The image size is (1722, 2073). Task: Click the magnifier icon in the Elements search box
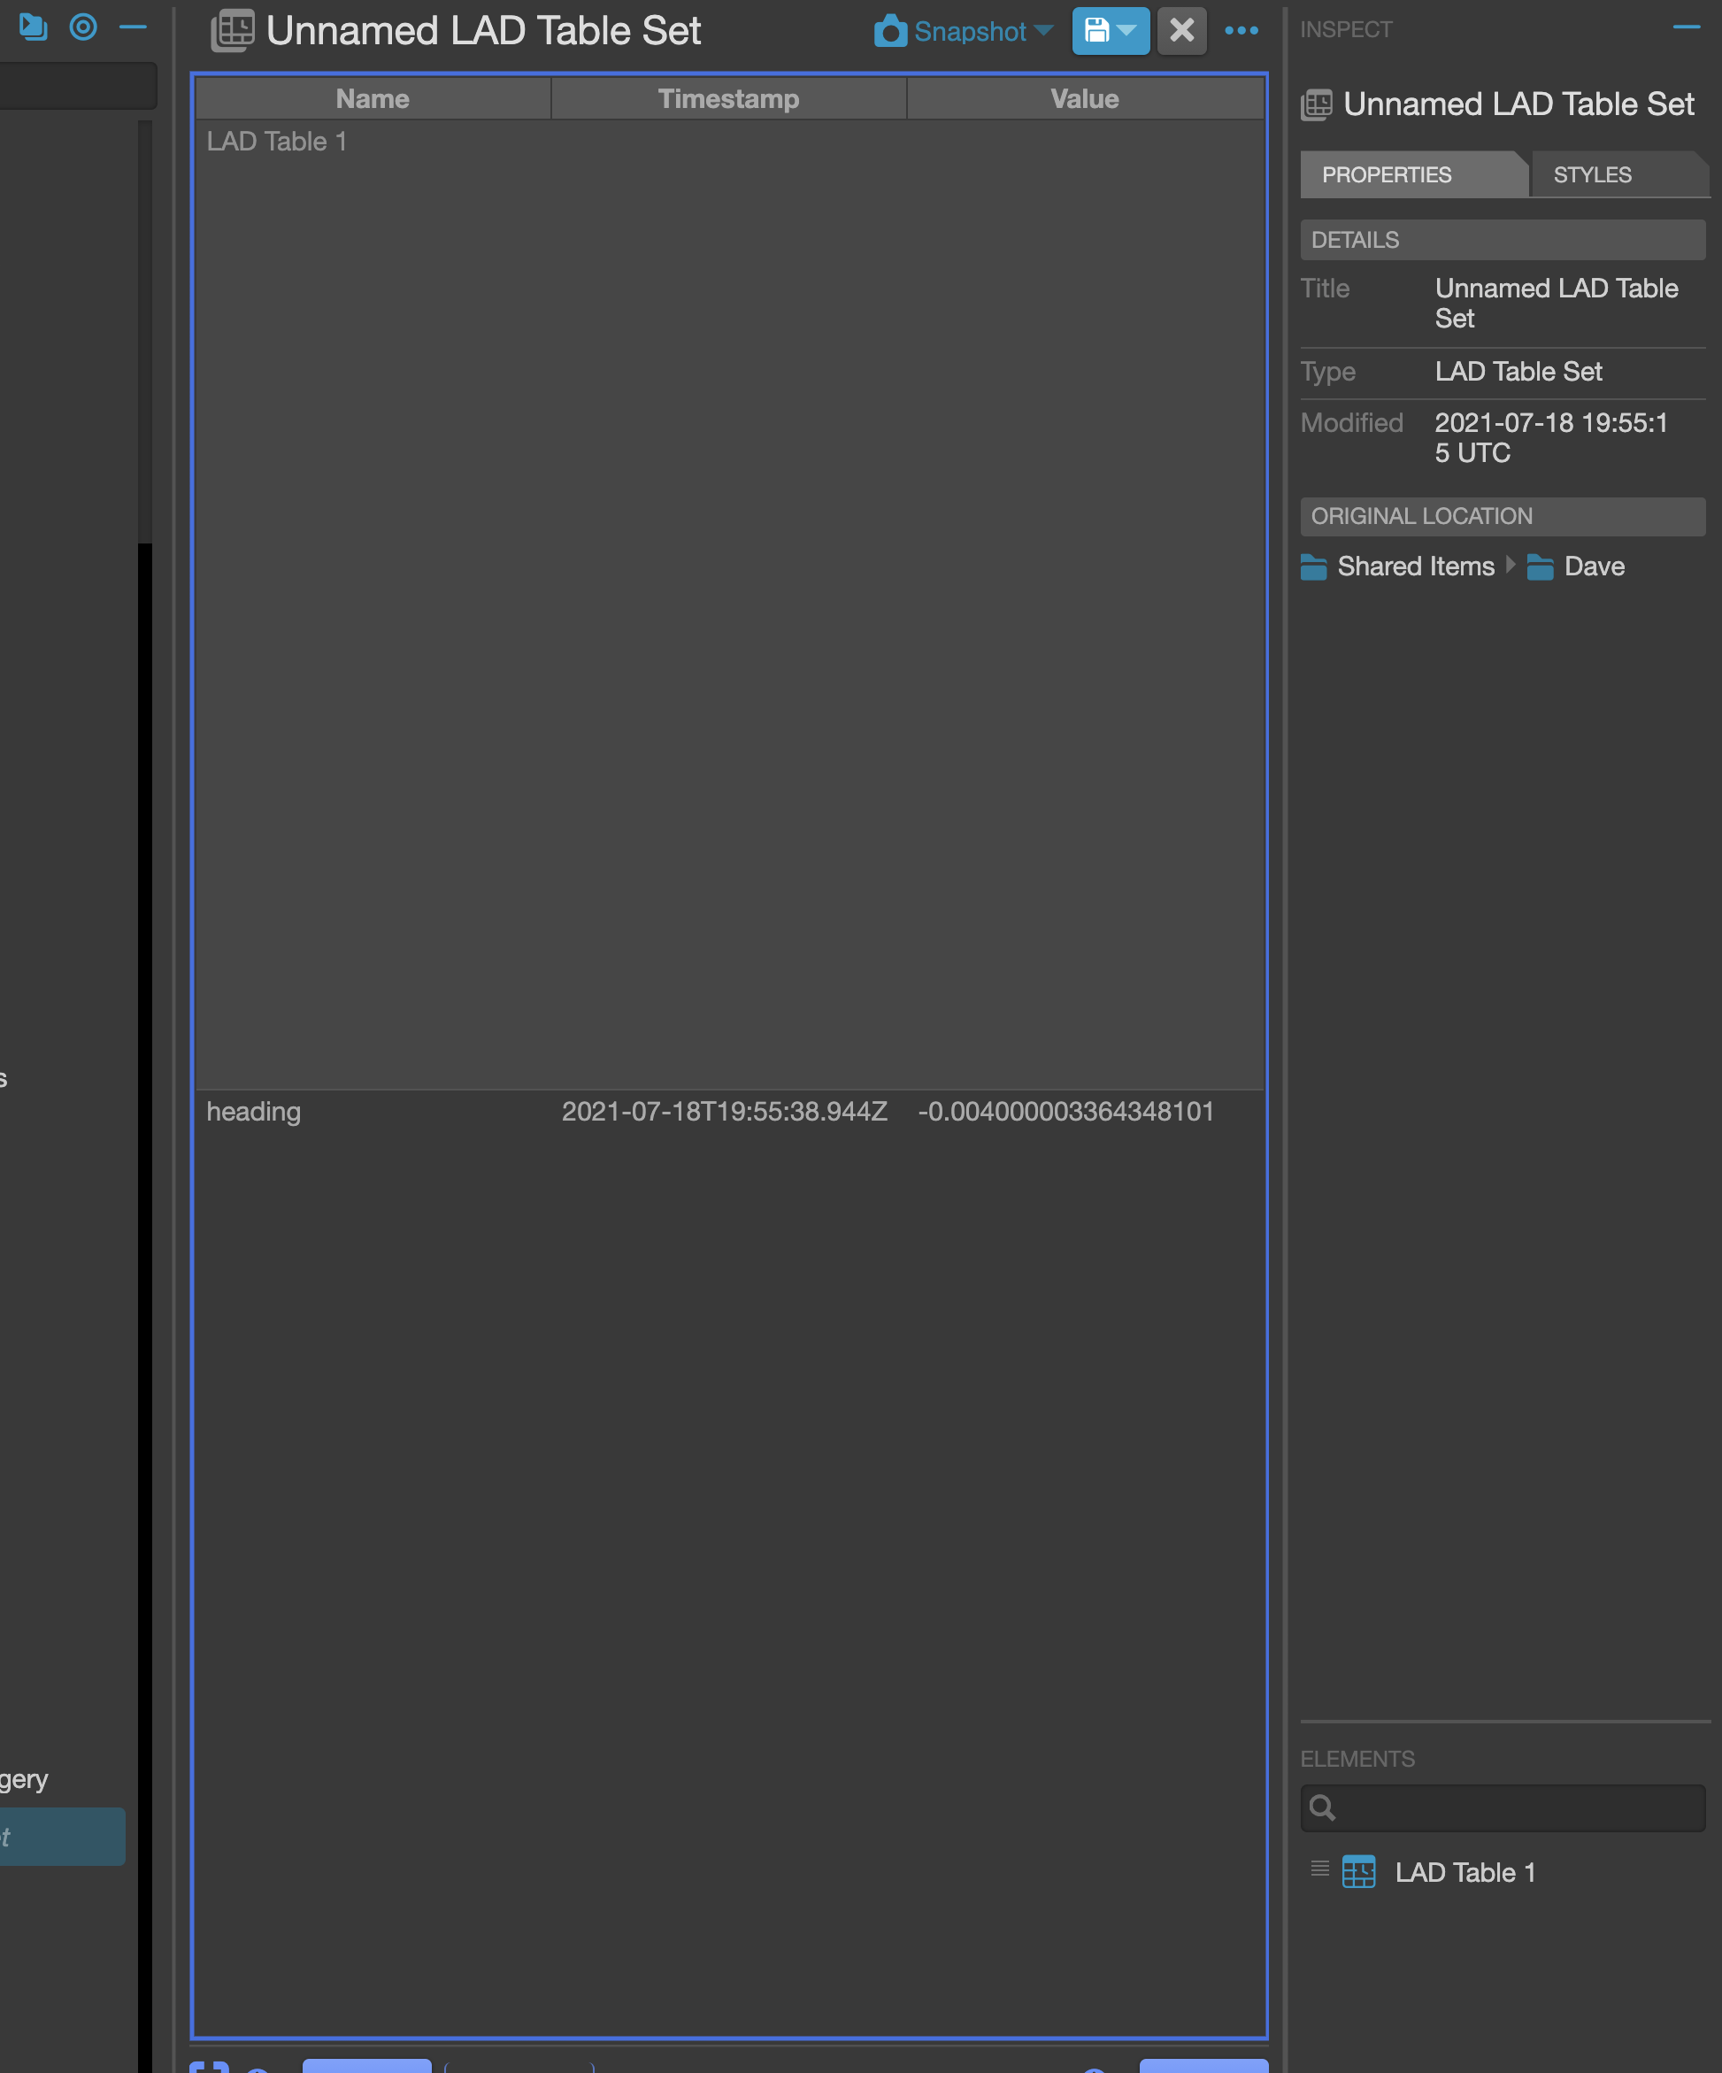point(1323,1807)
